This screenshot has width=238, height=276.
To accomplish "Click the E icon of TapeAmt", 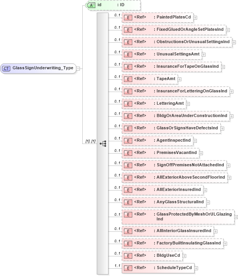I will point(128,79).
